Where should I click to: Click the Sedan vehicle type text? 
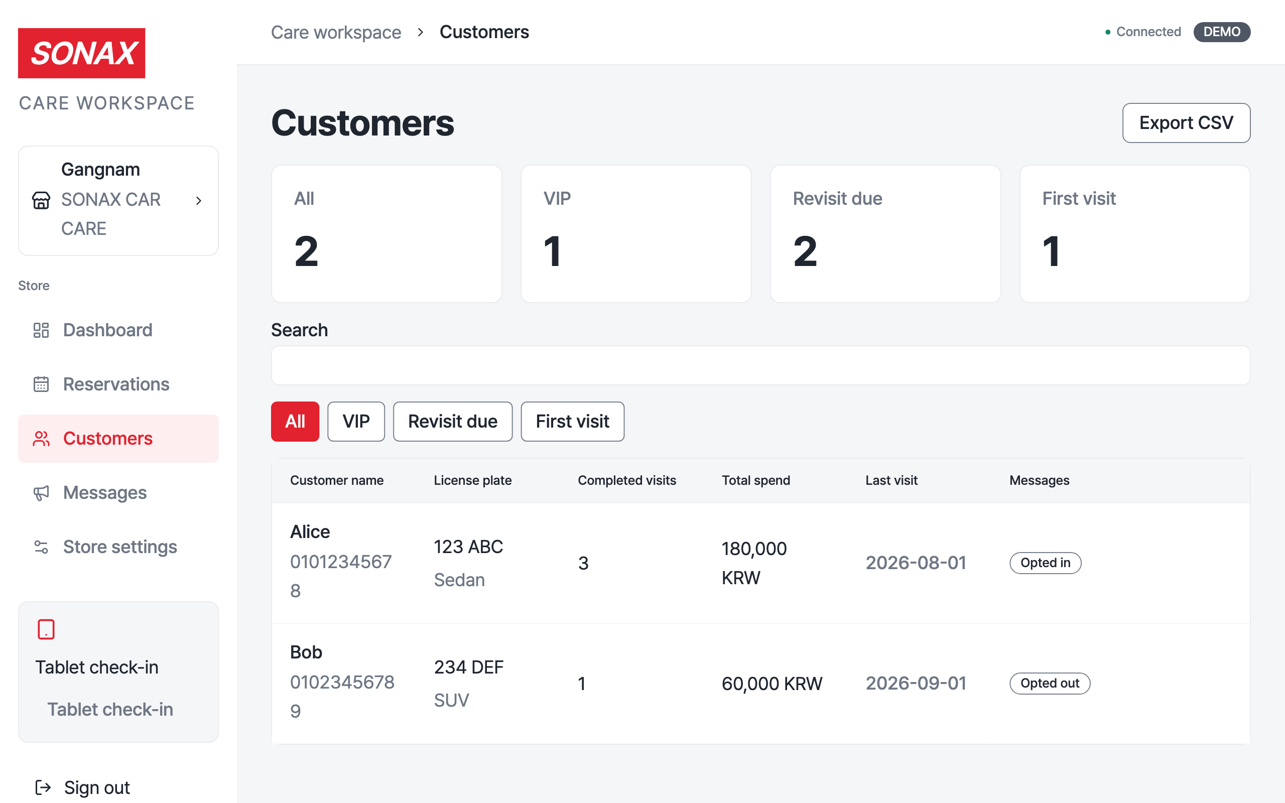[459, 580]
